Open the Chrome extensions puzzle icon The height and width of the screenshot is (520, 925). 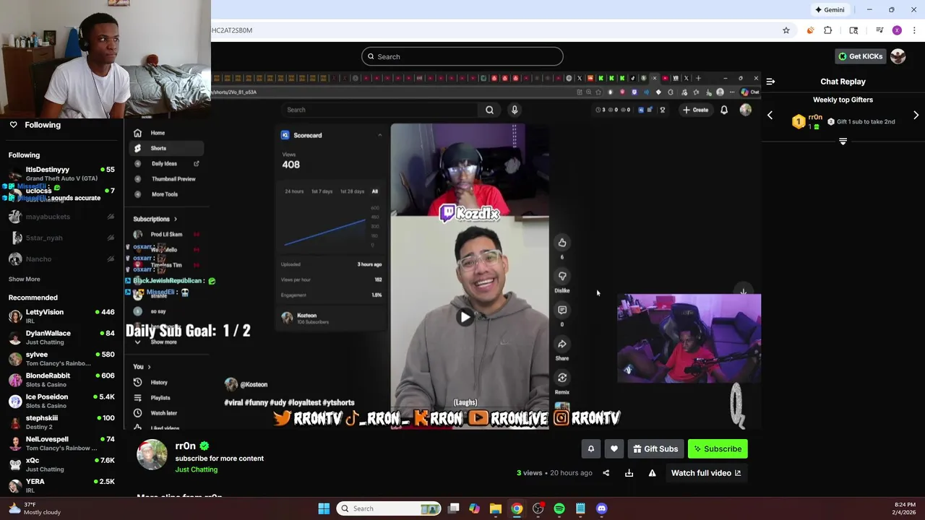[827, 30]
